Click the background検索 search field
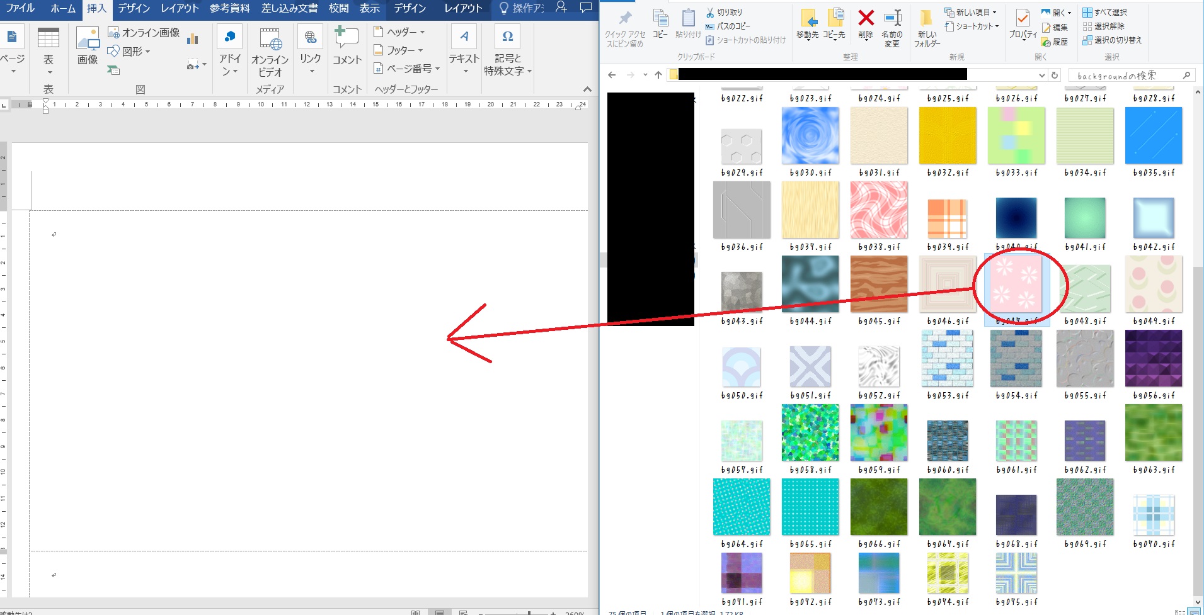This screenshot has height=615, width=1204. 1131,76
